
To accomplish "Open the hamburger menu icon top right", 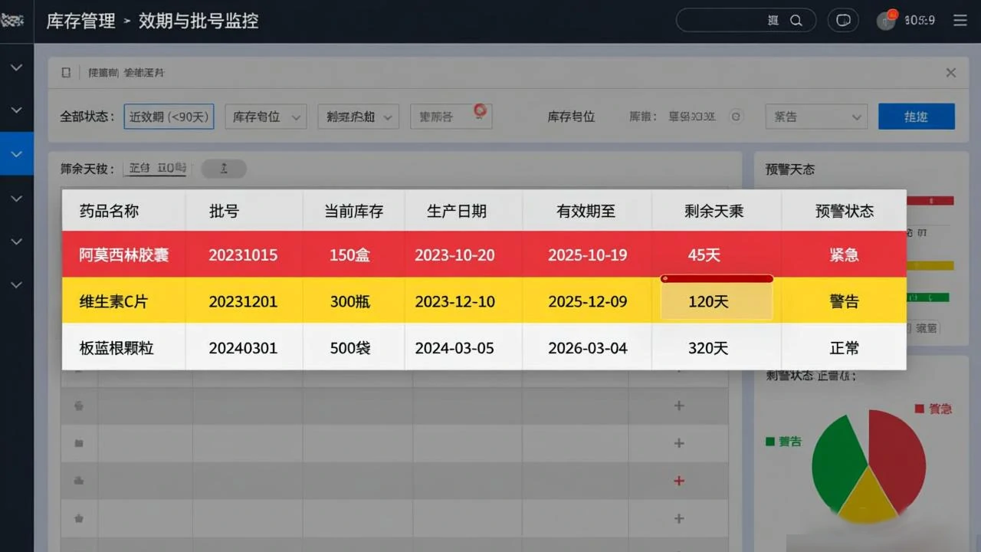I will coord(959,21).
